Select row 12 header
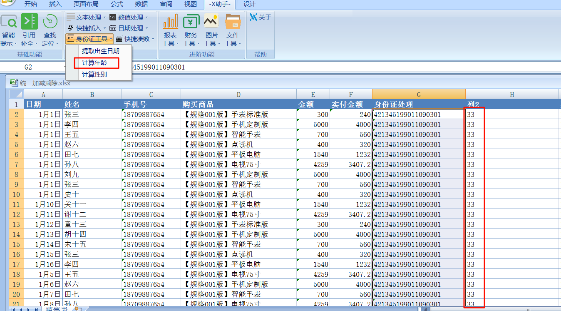 pos(16,214)
